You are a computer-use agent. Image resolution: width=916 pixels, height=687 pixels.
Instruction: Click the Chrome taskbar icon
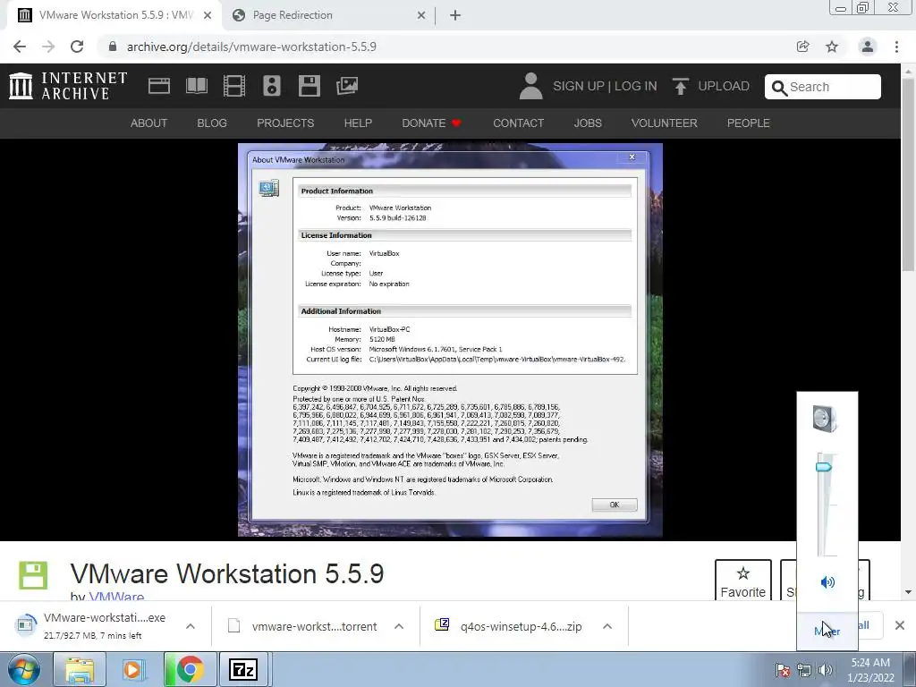pos(190,669)
